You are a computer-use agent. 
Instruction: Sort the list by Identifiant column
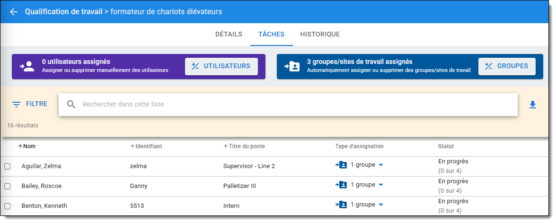[x=148, y=146]
